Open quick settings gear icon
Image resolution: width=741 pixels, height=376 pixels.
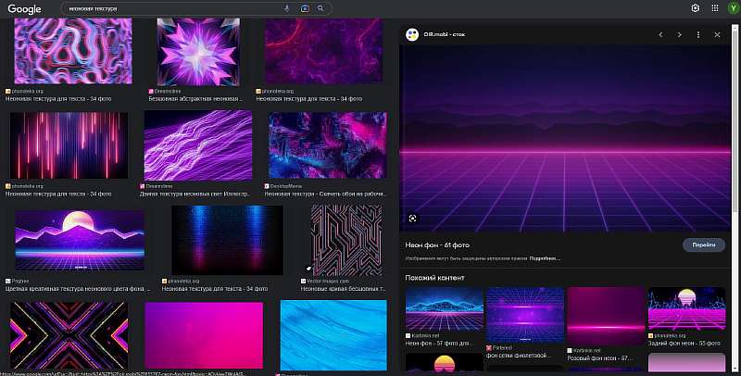(696, 8)
